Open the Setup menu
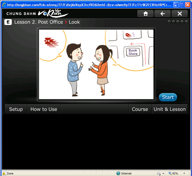 [16, 109]
